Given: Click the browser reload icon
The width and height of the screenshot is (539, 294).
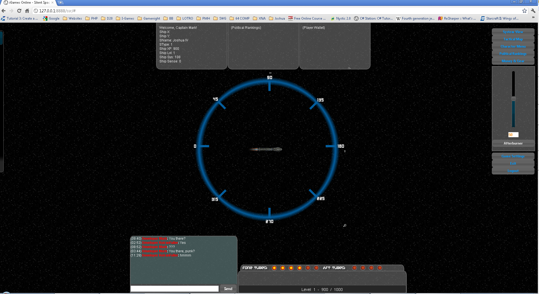Looking at the screenshot, I should (19, 11).
